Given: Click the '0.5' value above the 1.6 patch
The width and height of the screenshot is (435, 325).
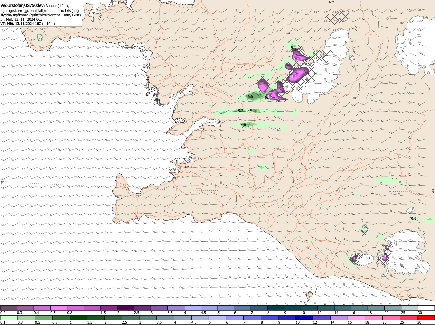Looking at the screenshot, I should pos(294,47).
